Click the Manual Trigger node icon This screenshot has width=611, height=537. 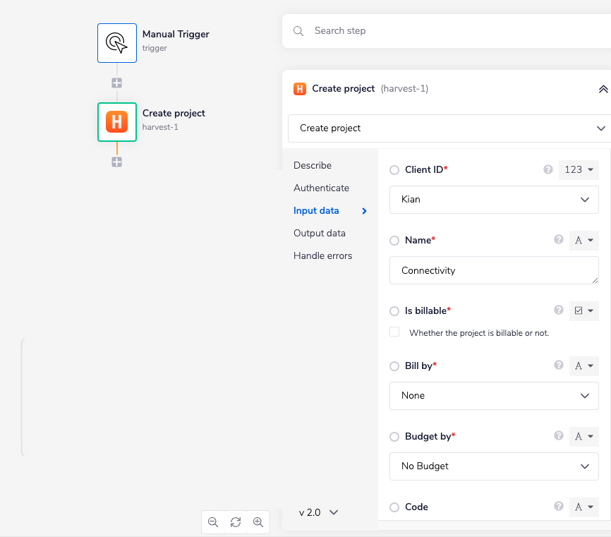point(116,42)
